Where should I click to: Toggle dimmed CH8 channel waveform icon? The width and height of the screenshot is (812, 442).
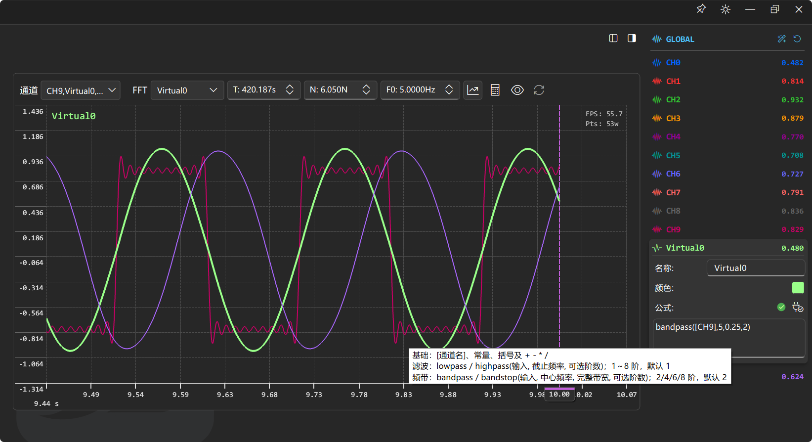pos(657,211)
